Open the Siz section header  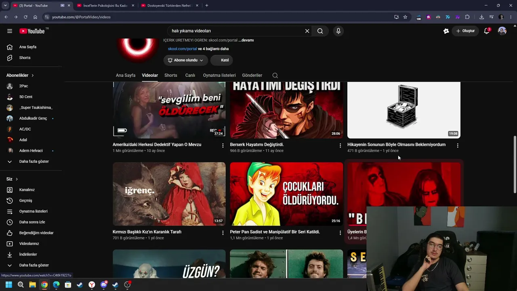point(12,179)
